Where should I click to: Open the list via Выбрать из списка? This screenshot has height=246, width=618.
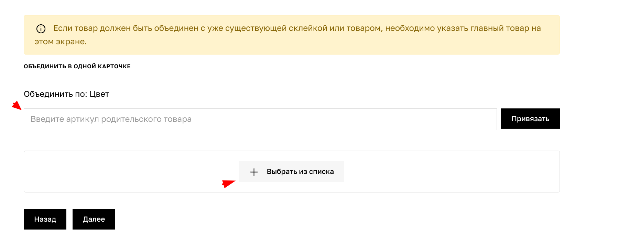click(x=292, y=172)
